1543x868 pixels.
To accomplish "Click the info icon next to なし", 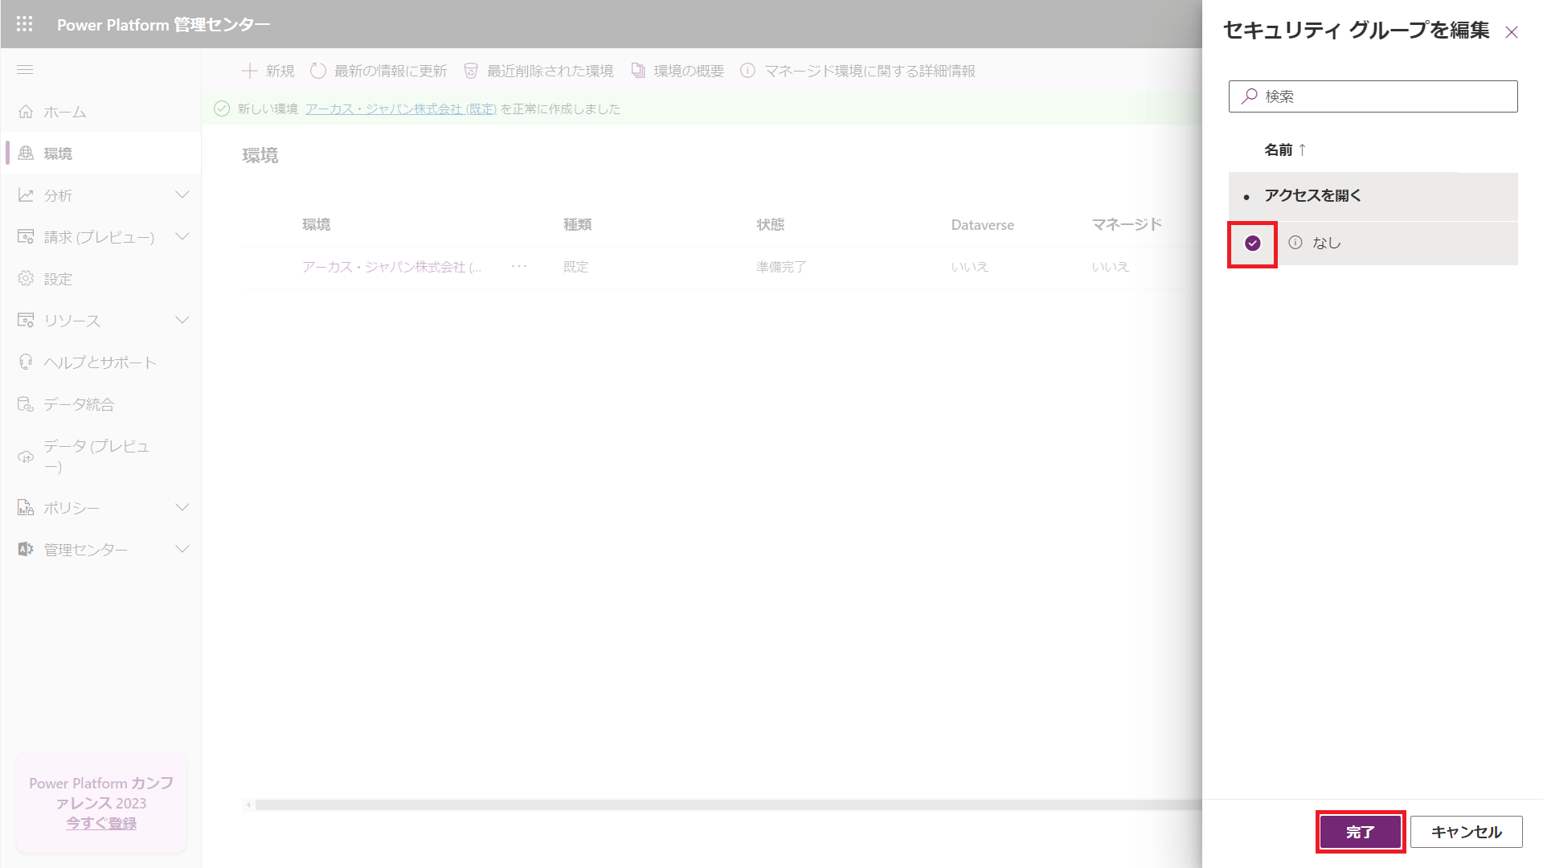I will 1295,243.
